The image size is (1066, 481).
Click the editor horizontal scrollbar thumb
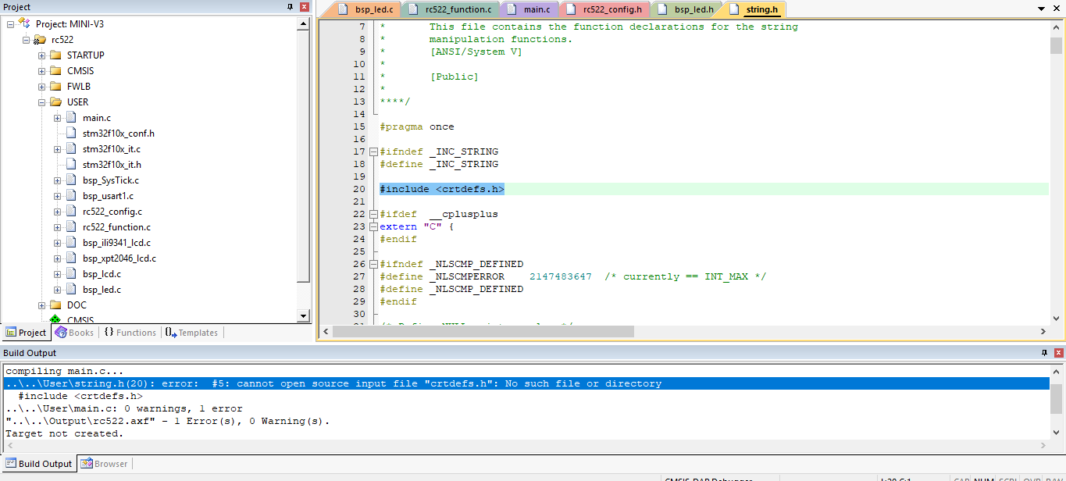(x=483, y=331)
